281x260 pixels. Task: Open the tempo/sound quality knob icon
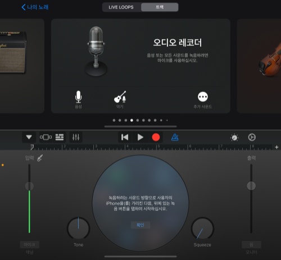point(234,138)
